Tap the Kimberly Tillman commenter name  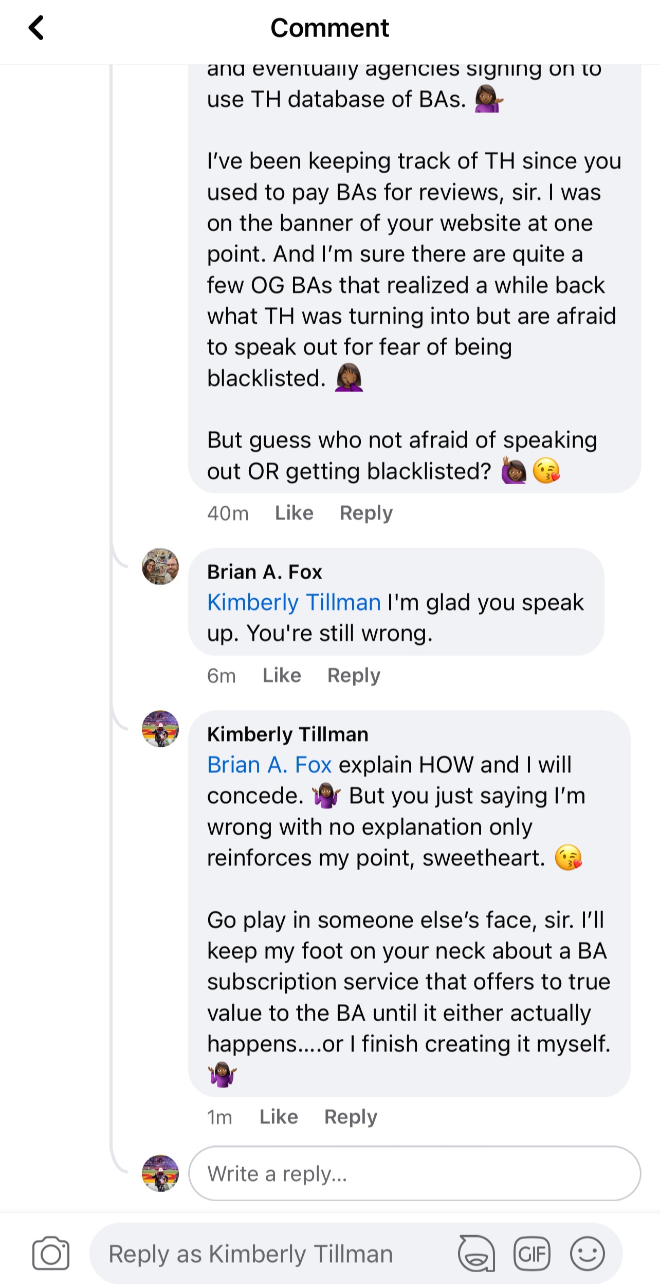(287, 734)
